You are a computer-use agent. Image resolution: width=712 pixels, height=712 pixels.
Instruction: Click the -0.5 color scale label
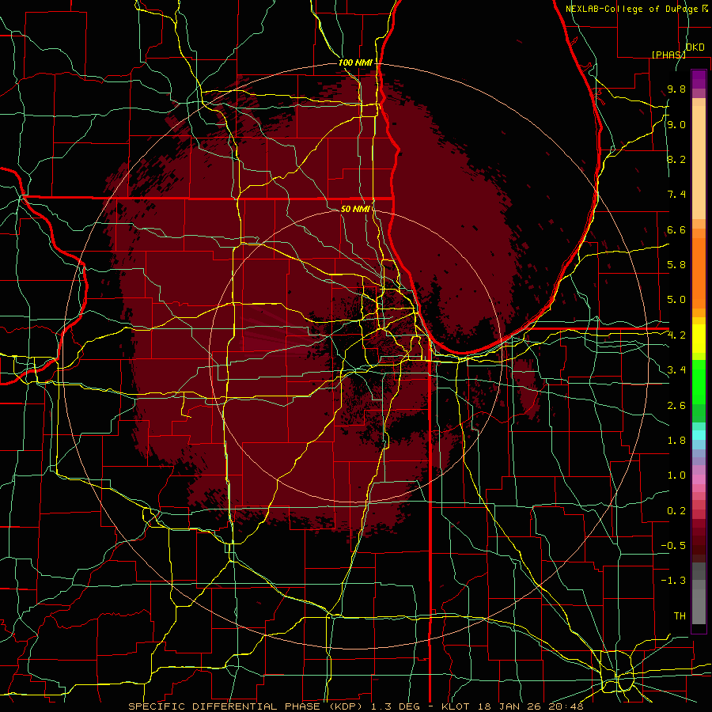[x=673, y=546]
